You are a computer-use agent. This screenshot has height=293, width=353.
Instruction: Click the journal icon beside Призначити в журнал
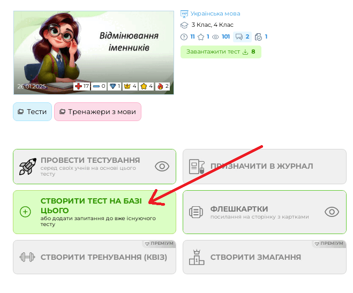click(x=197, y=167)
